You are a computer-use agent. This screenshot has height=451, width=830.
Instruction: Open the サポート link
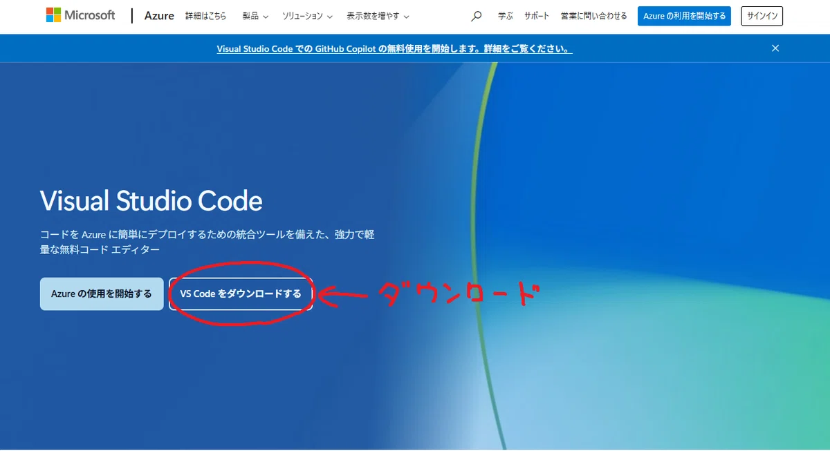pyautogui.click(x=537, y=16)
